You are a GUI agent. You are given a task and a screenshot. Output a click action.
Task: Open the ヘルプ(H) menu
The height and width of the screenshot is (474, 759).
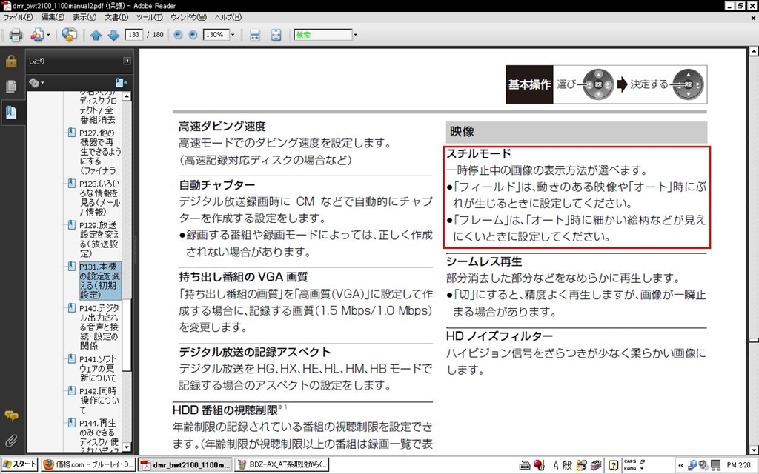pos(228,18)
